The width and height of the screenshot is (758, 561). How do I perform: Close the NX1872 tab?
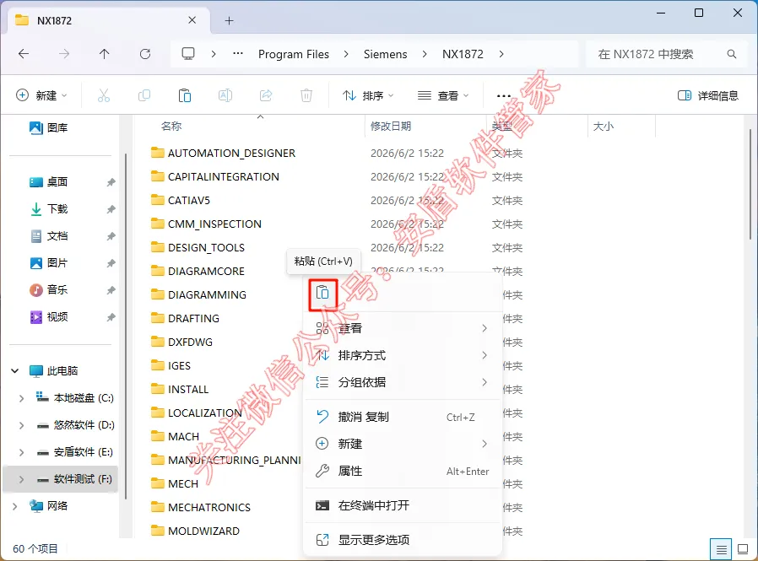tap(192, 20)
